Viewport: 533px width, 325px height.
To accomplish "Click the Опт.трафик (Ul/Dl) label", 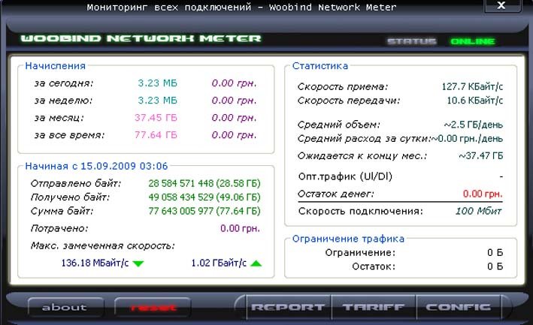I will pyautogui.click(x=345, y=176).
